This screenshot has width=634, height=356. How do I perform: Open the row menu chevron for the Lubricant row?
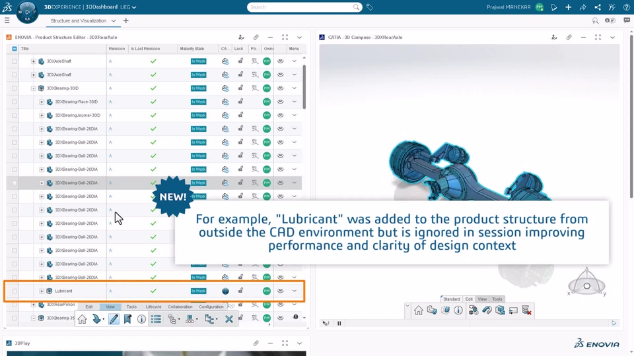tap(295, 291)
